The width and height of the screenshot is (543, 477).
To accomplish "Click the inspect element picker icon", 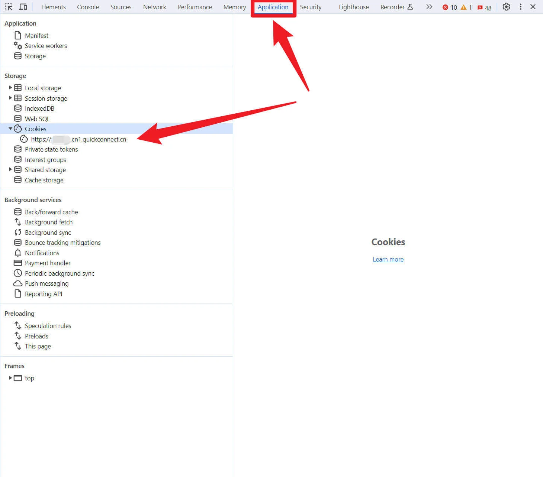I will tap(9, 7).
